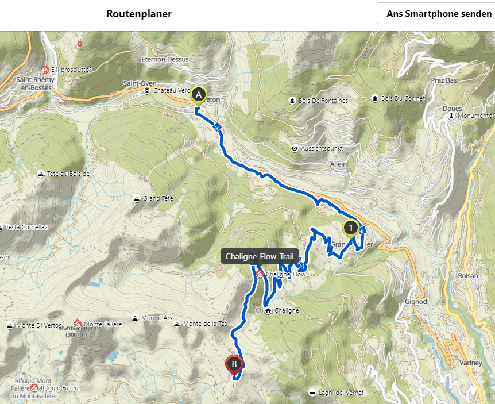Click the Routenplaner heading
Viewport: 495px width, 404px height.
point(139,14)
